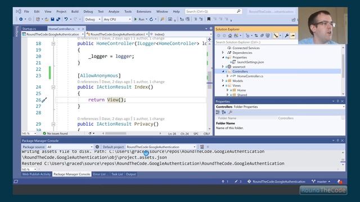Select HomeController.cs in Solution Explorer
The image size is (360, 202).
pyautogui.click(x=250, y=76)
